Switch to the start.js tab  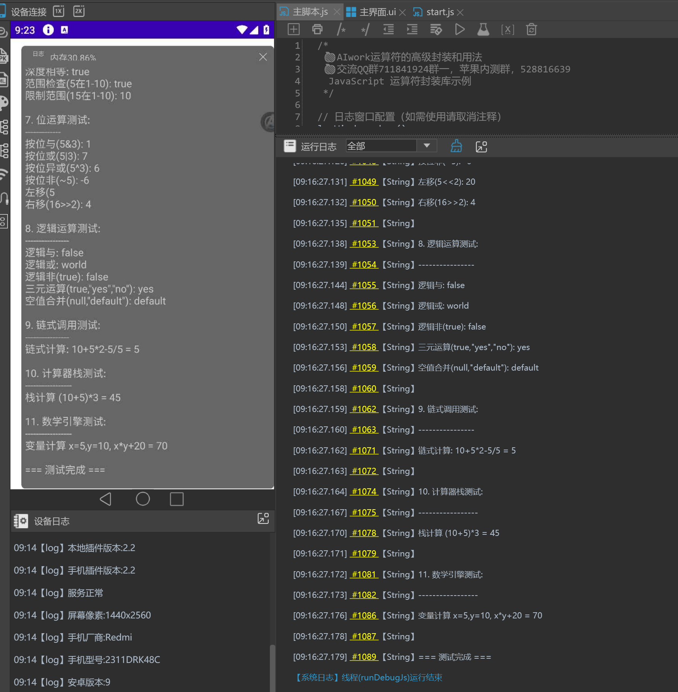coord(439,12)
